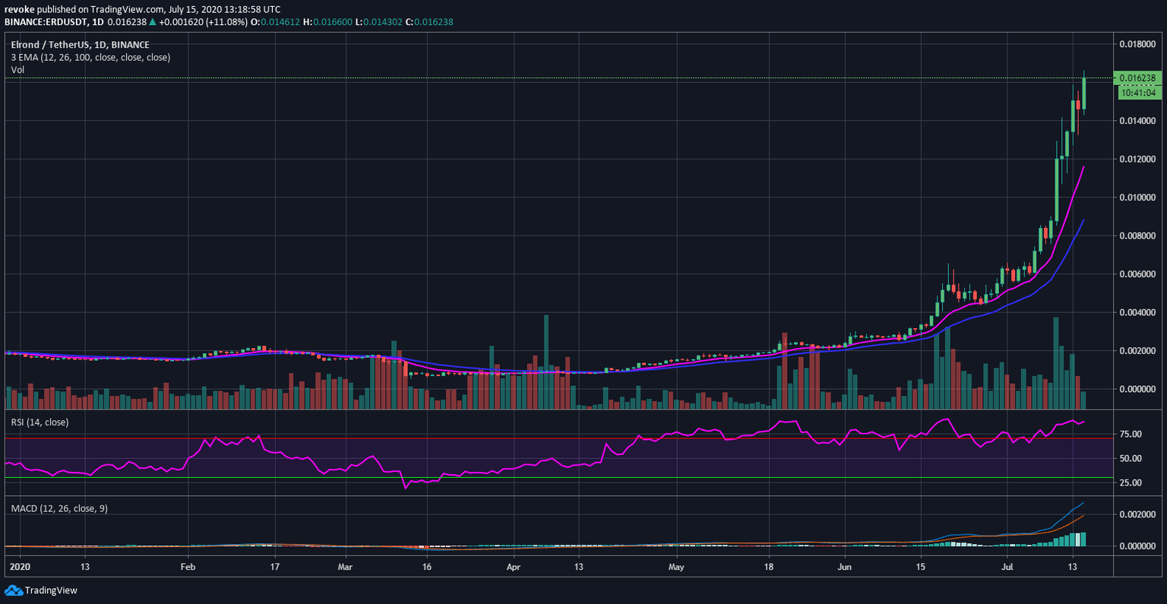Select the Vol indicator label

17,70
